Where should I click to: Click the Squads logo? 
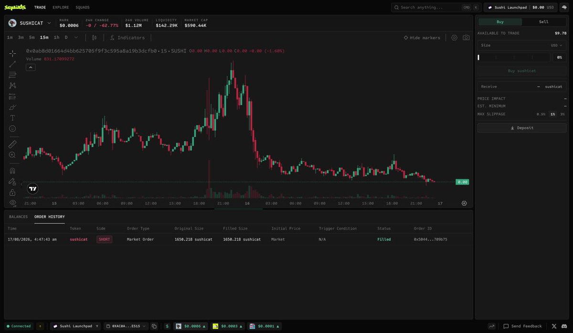pos(15,7)
